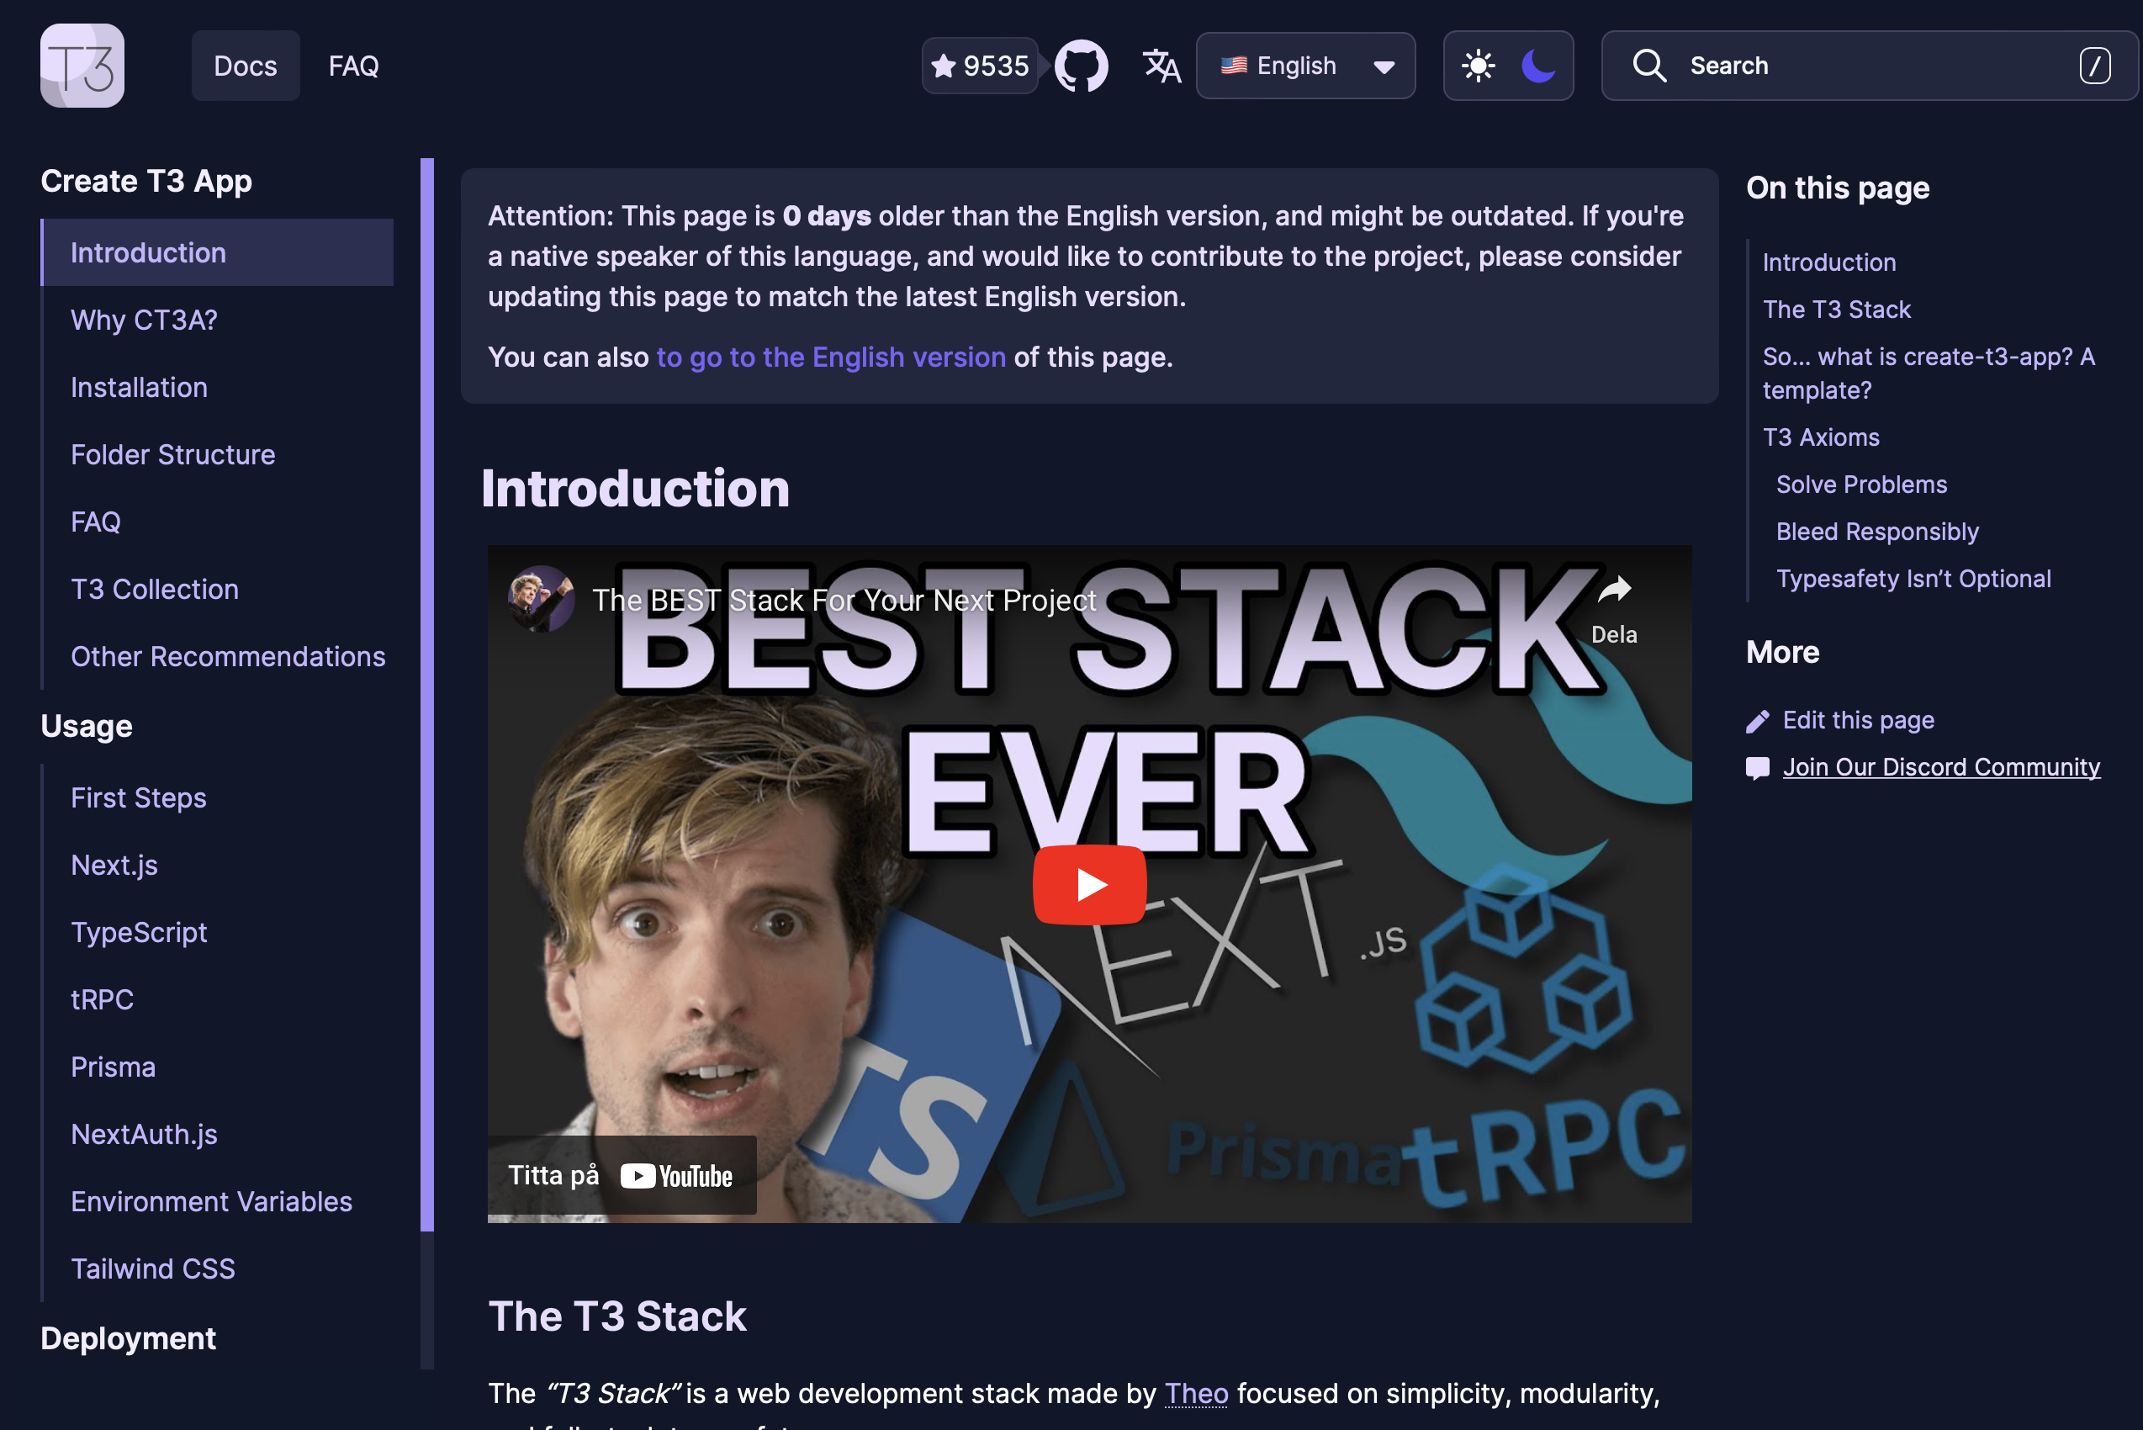Click the T3 logo icon

(82, 66)
